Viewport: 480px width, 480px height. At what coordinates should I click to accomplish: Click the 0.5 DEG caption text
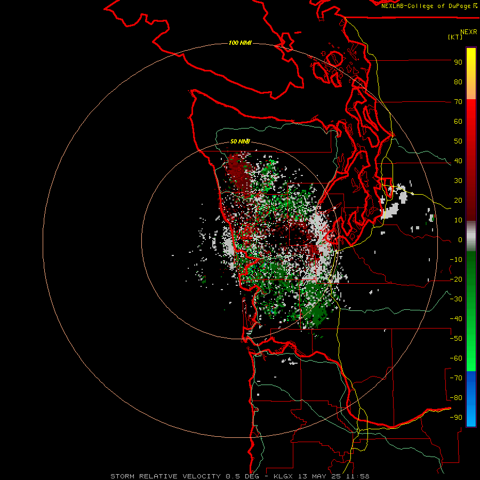[243, 476]
